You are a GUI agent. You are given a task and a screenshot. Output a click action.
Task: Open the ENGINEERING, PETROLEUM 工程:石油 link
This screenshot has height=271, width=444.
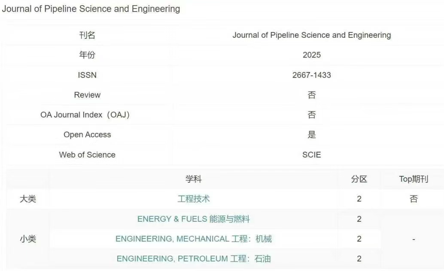coord(193,259)
